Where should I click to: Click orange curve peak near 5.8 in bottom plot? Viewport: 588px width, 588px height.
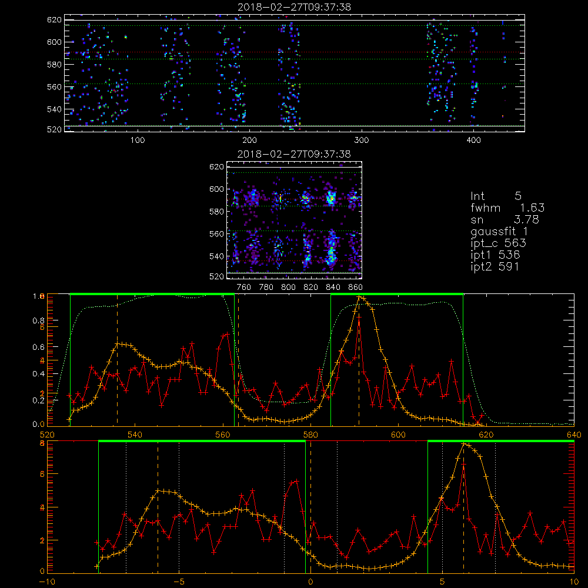click(463, 443)
